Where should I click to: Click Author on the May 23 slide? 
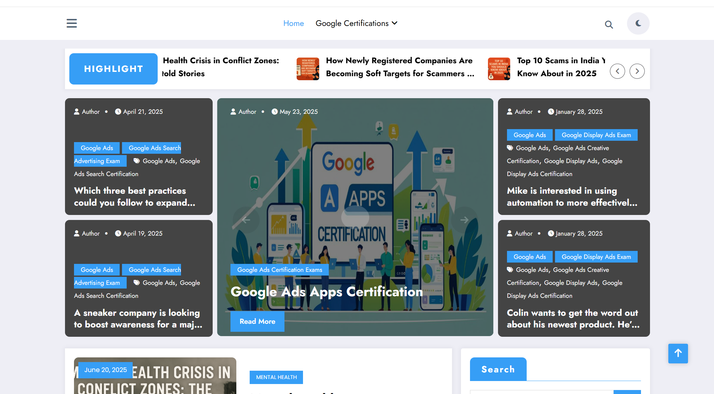coord(244,112)
